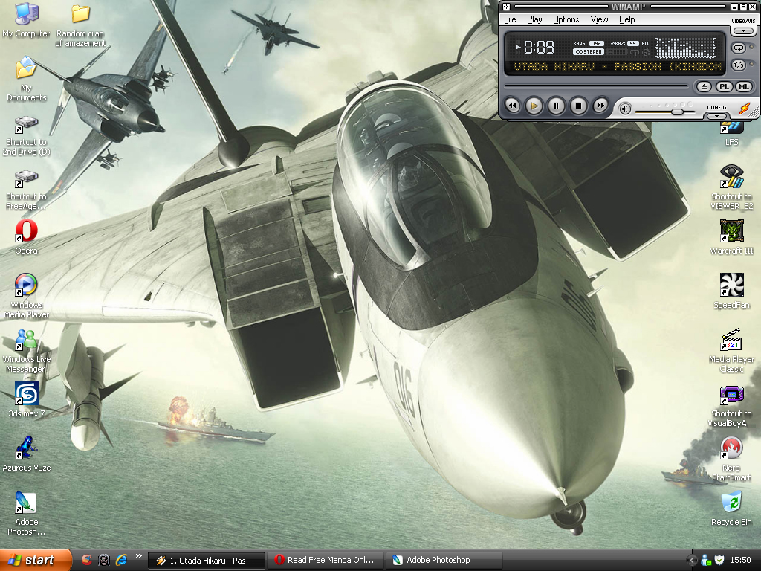
Task: Click the security shield tray icon
Action: [719, 561]
